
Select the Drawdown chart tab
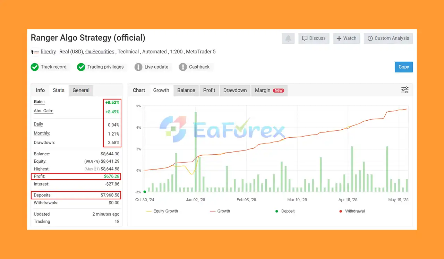coord(235,90)
